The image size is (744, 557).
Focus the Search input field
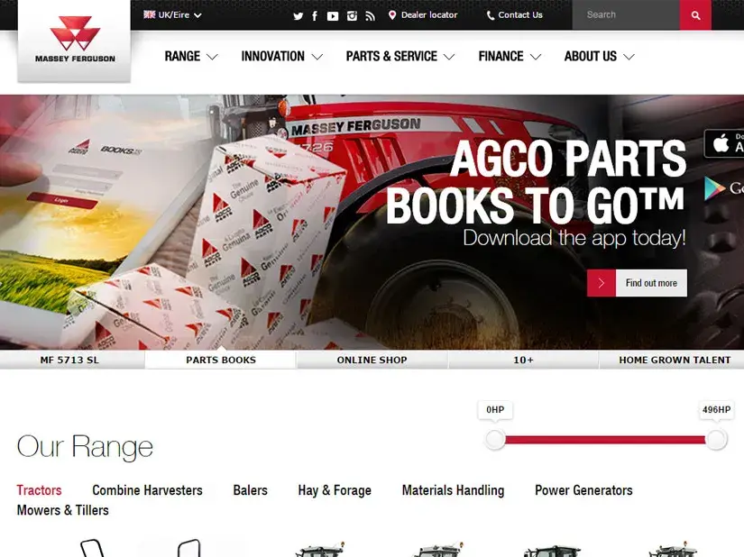(626, 15)
